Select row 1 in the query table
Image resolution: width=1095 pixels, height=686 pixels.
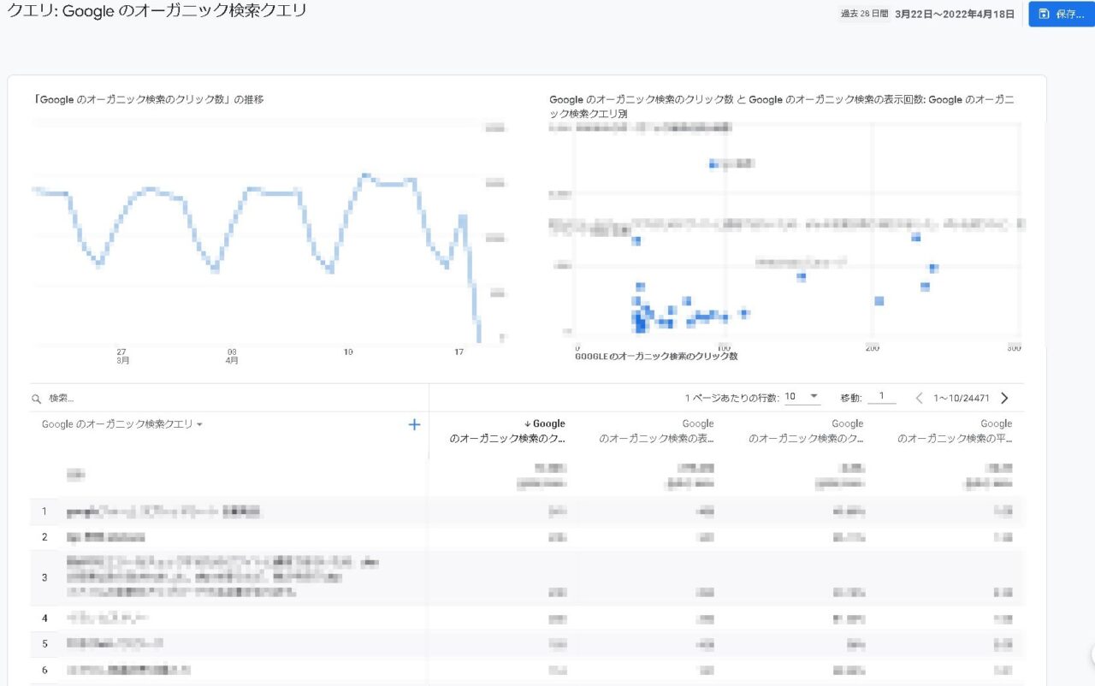tap(214, 512)
